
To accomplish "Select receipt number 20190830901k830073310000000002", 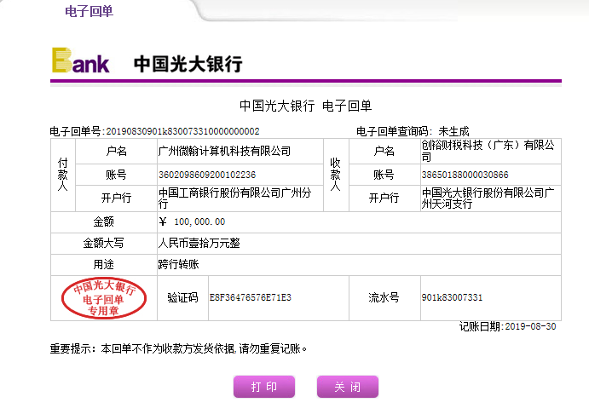I will click(x=182, y=131).
